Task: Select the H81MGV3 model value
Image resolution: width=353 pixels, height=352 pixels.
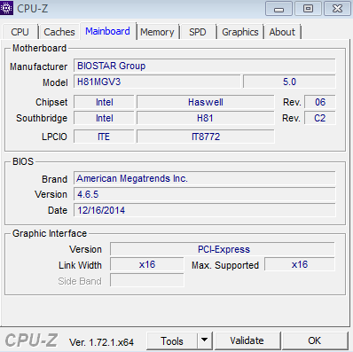Action: tap(157, 82)
